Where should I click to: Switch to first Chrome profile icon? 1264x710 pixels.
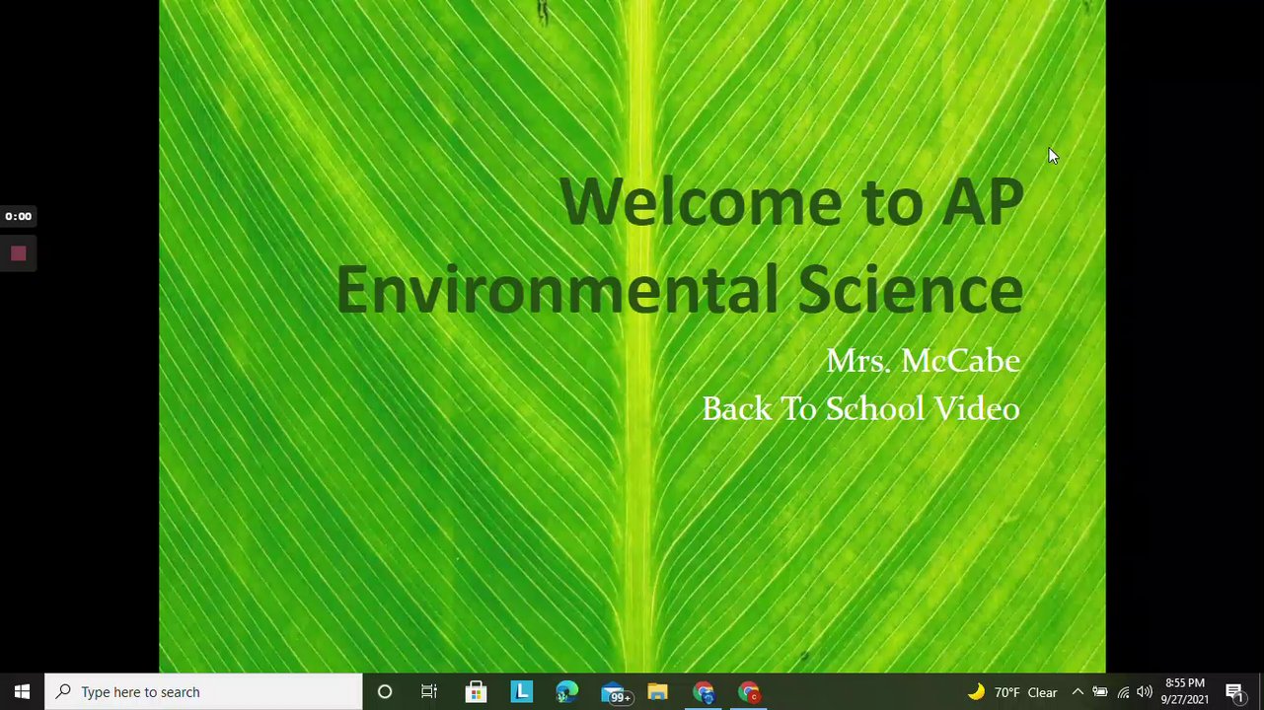tap(704, 692)
